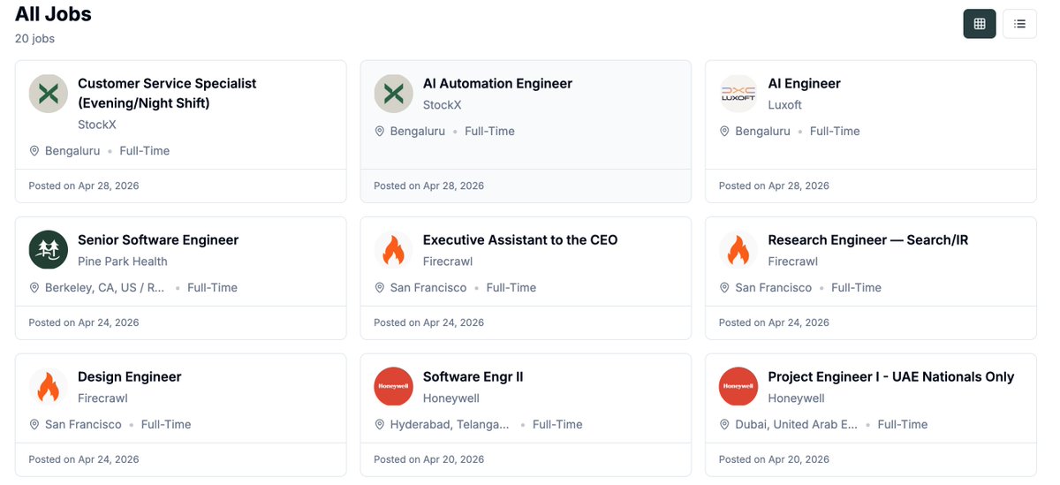1060x485 pixels.
Task: Click the Dubai, United Arab E... location
Action: (797, 425)
